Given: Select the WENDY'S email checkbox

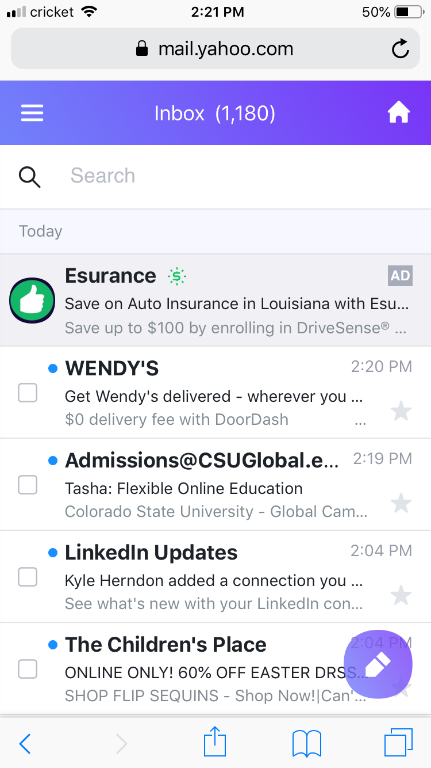Looking at the screenshot, I should click(28, 393).
